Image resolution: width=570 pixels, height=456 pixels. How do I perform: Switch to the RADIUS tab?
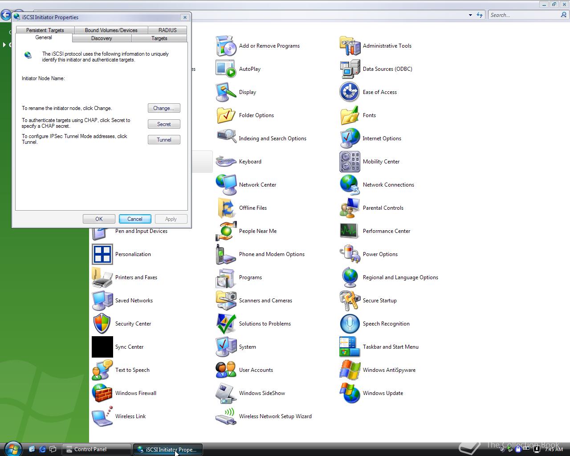167,30
